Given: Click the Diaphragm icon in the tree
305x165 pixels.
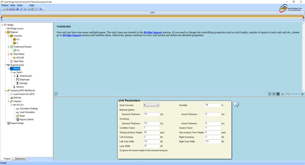Looking at the screenshot, I should pyautogui.click(x=17, y=80).
